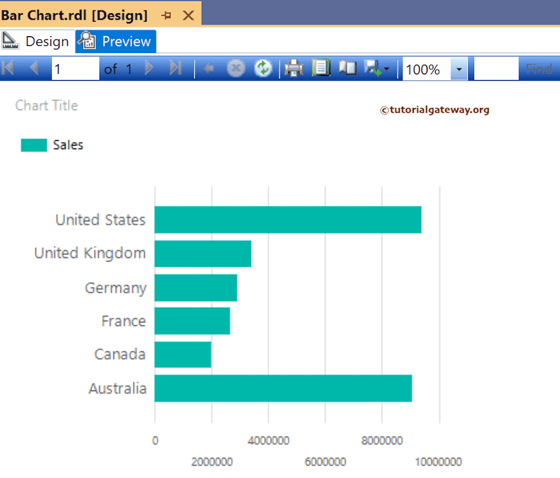Click the Find button
This screenshot has height=478, width=560.
539,68
